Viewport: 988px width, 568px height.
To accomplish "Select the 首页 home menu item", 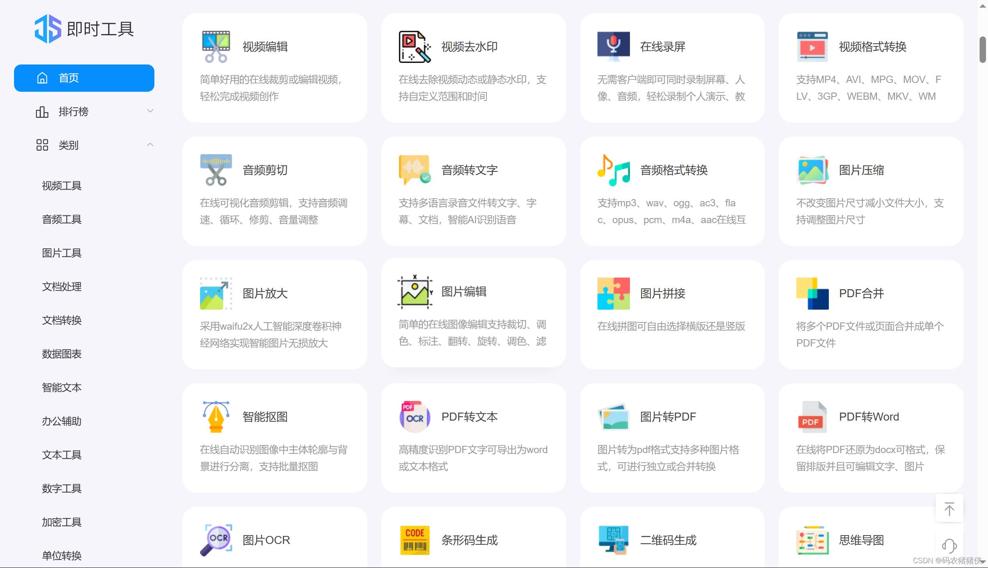I will [x=84, y=78].
